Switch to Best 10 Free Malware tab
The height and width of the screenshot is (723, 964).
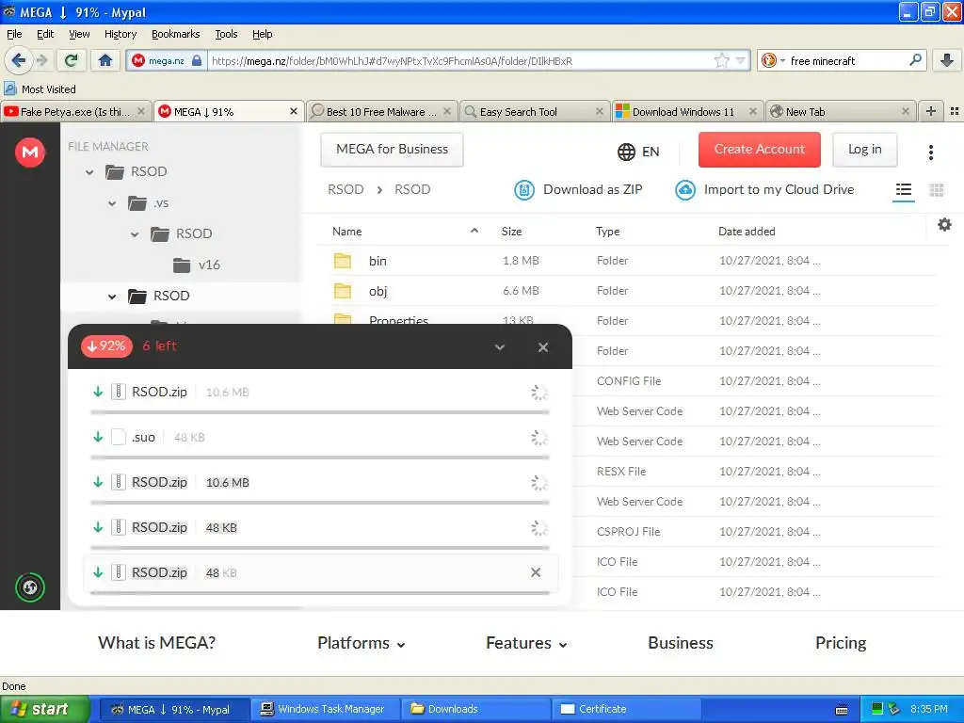point(381,111)
